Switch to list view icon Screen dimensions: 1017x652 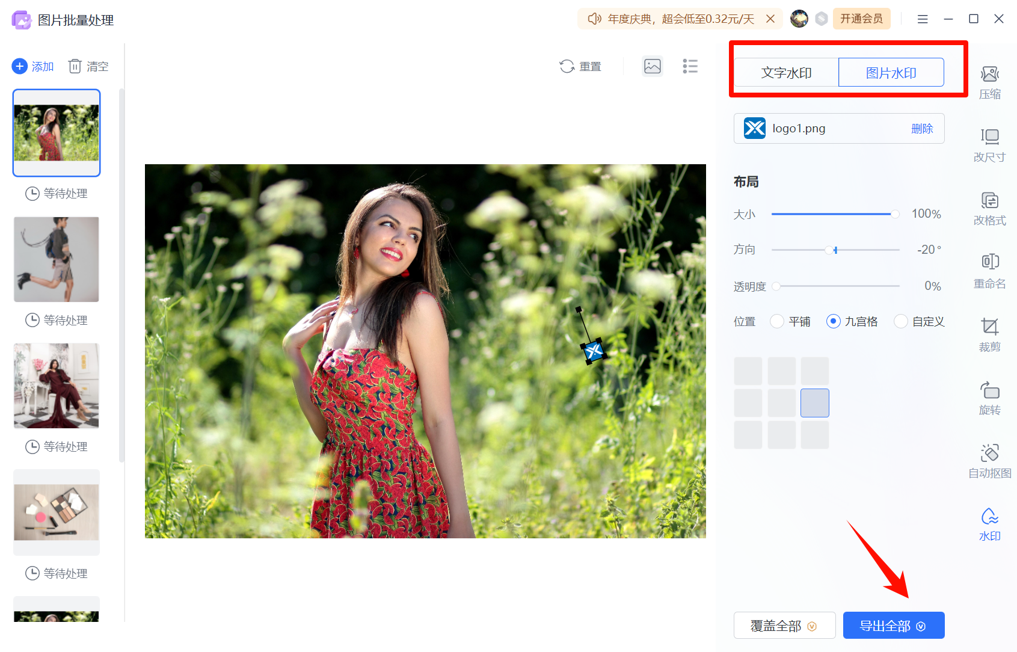pos(690,66)
